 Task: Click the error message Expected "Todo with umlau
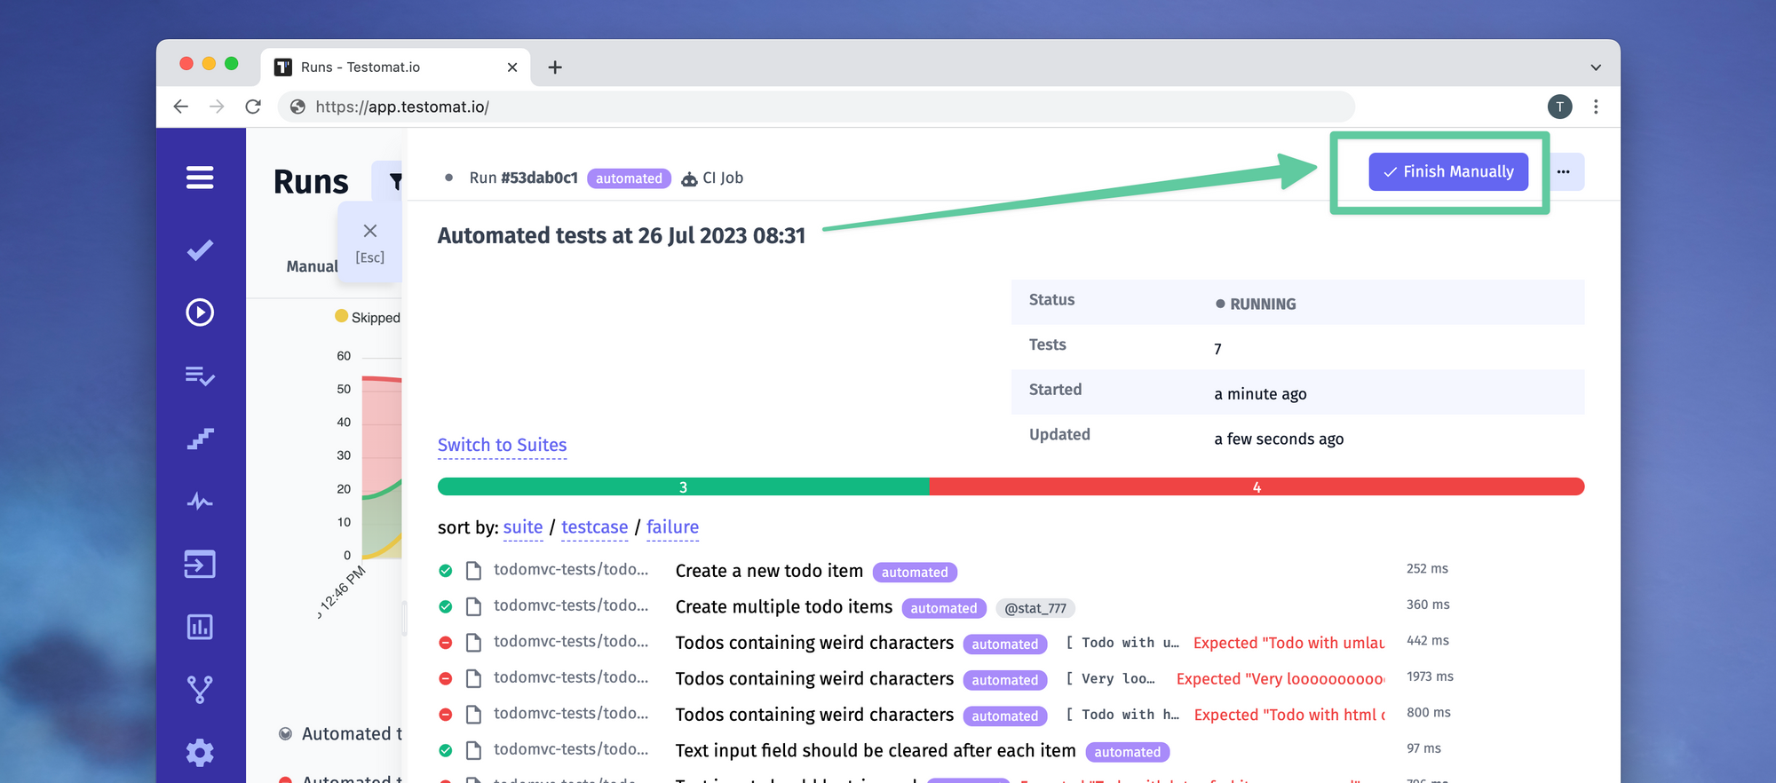coord(1289,643)
